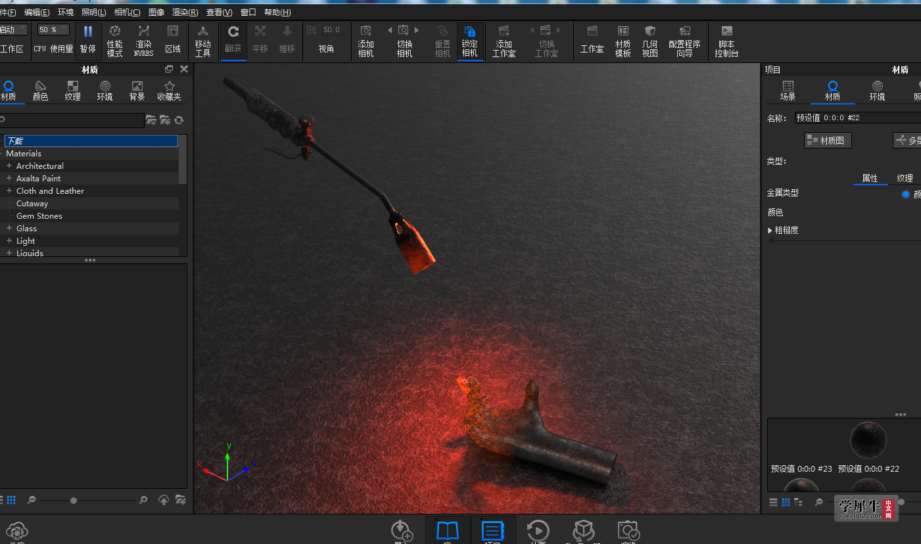
Task: Open the CPU usage 50 % dropdown
Action: [x=53, y=30]
